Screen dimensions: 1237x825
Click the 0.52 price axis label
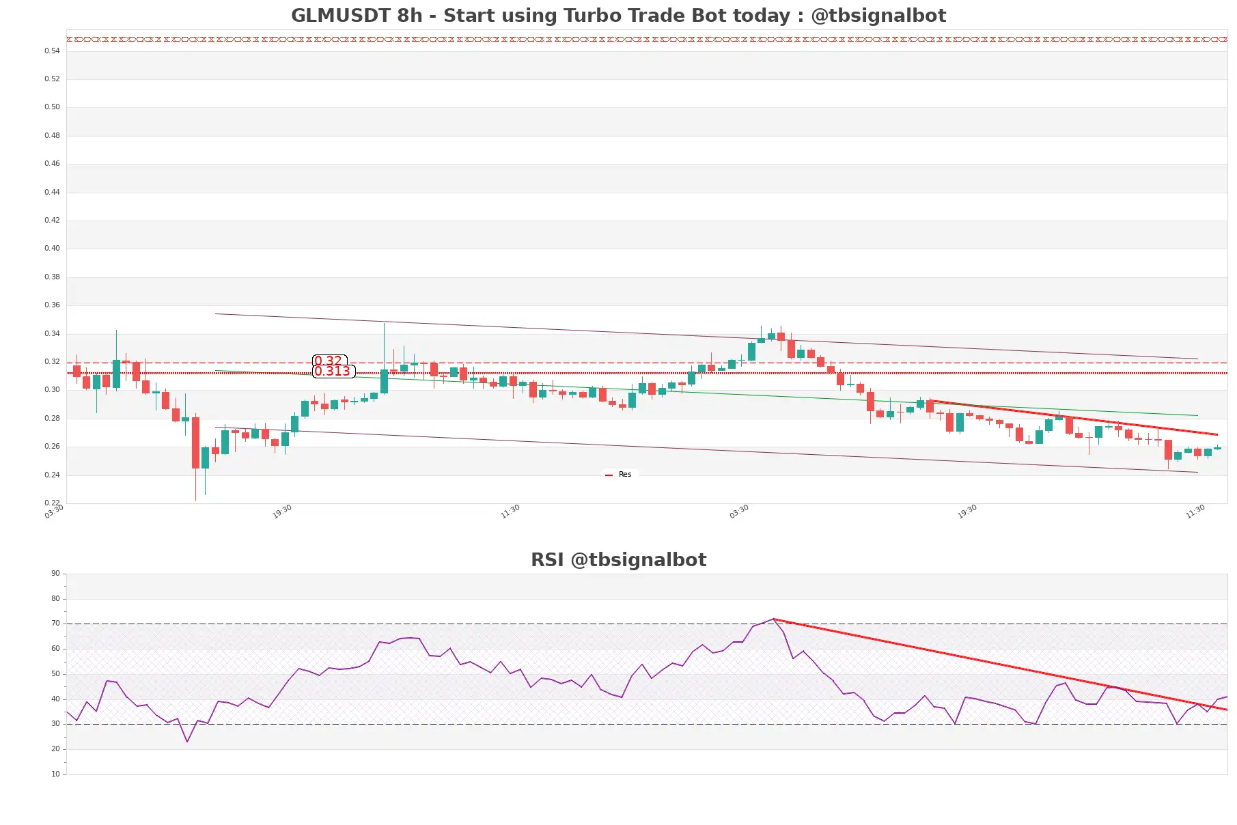[x=52, y=79]
